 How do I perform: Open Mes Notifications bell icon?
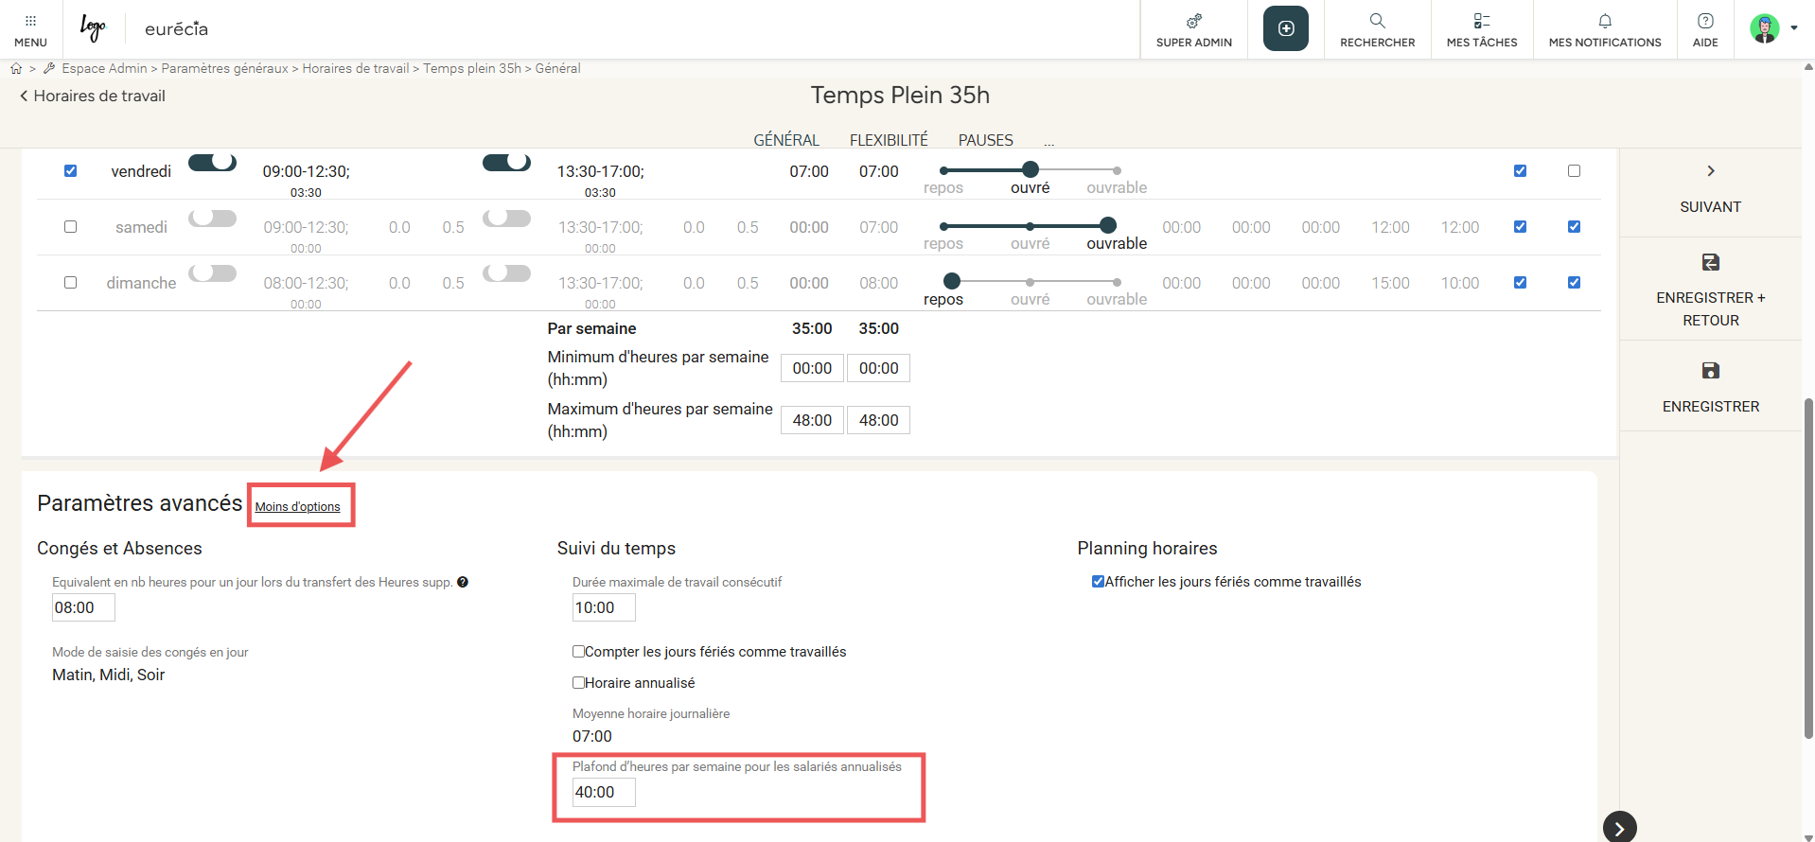click(1604, 21)
